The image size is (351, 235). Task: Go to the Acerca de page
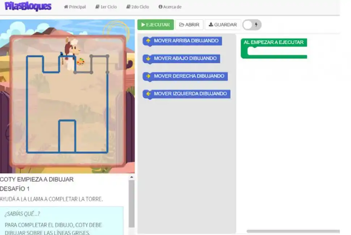click(x=170, y=7)
